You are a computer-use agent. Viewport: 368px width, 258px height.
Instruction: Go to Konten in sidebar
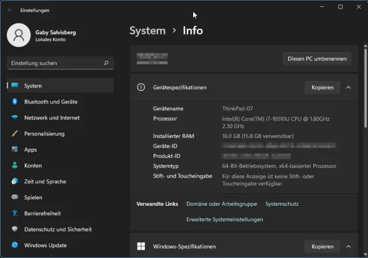pos(33,165)
